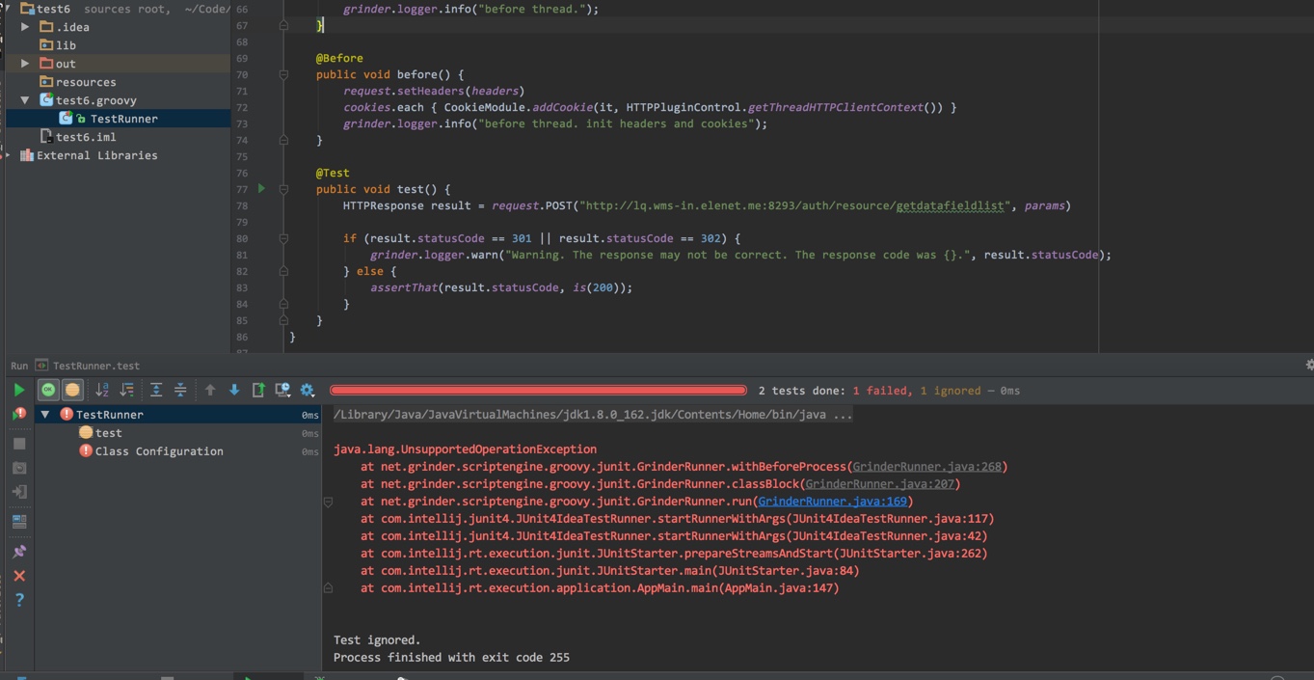1314x680 pixels.
Task: Pin the Run tab
Action: tap(18, 552)
